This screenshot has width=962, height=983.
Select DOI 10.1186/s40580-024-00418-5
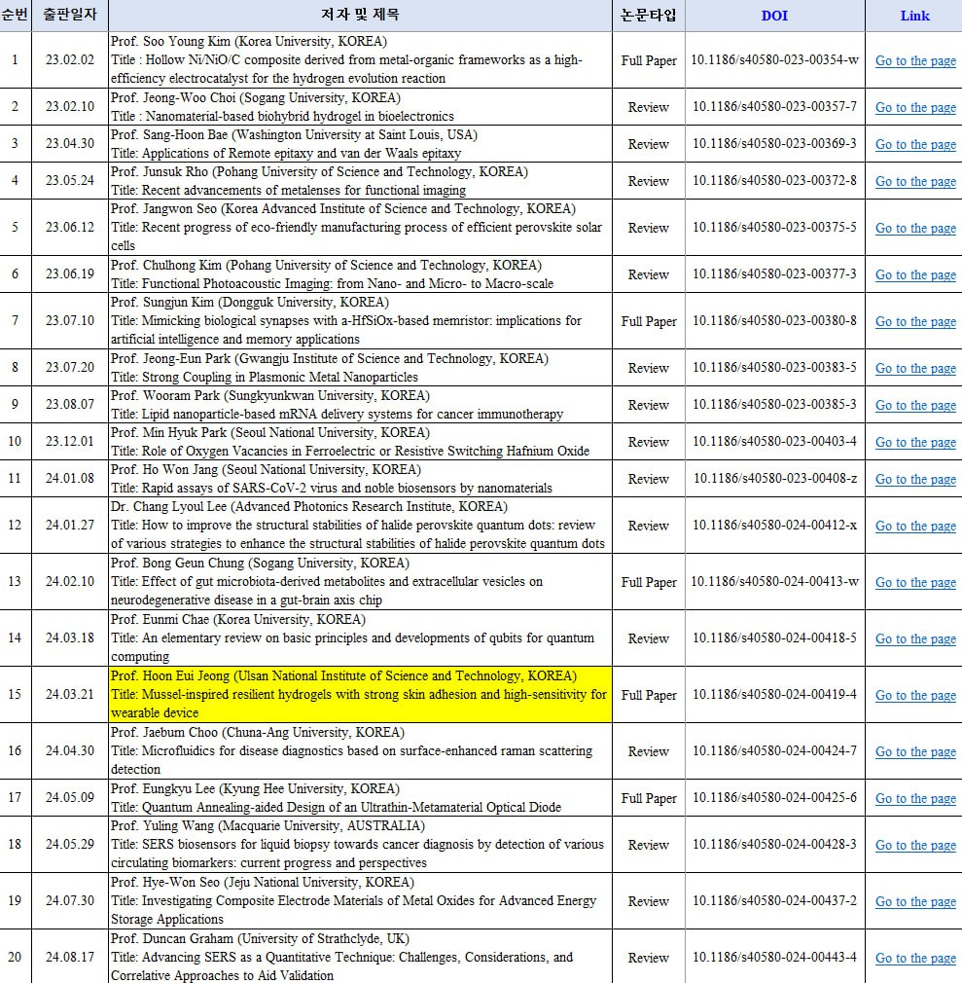774,638
